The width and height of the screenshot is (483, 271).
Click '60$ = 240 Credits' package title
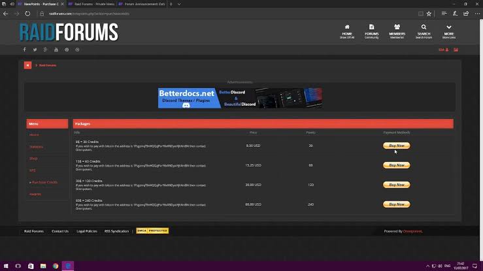[x=89, y=200]
